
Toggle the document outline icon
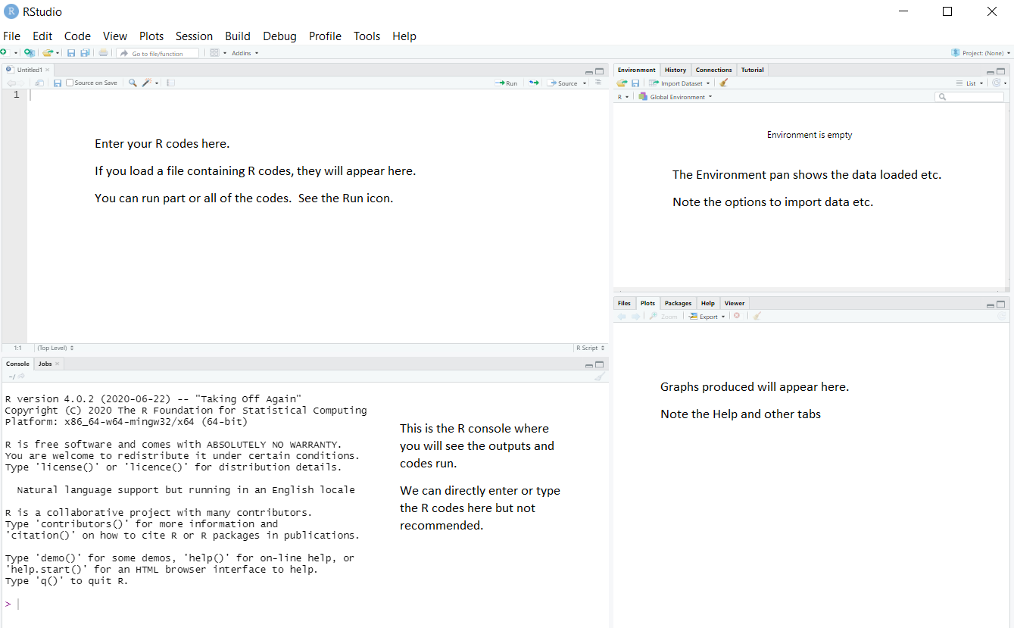click(598, 83)
